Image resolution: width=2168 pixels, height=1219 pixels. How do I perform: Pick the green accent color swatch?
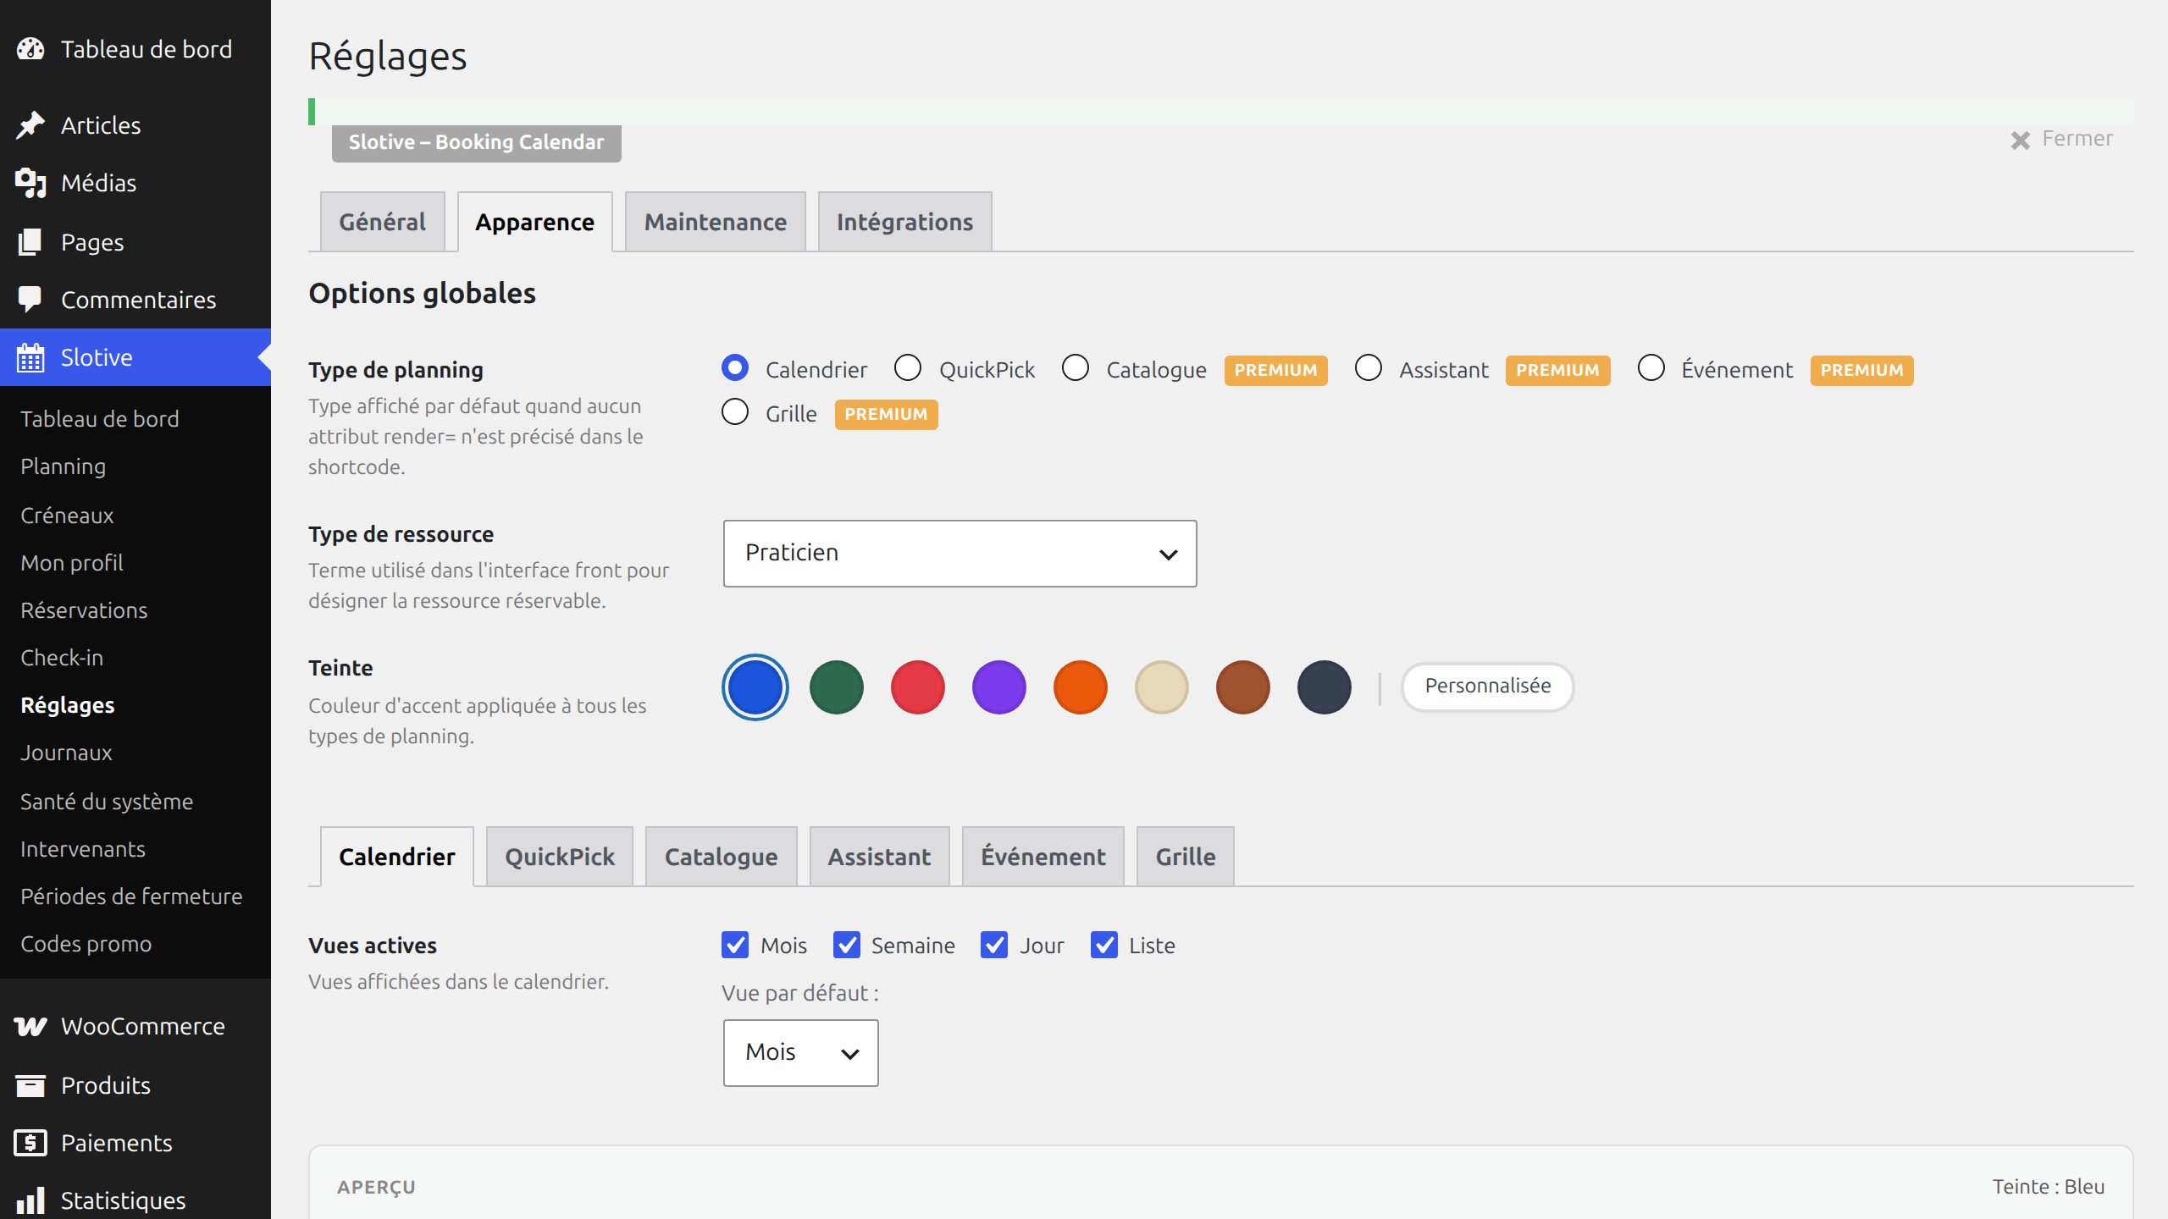837,687
